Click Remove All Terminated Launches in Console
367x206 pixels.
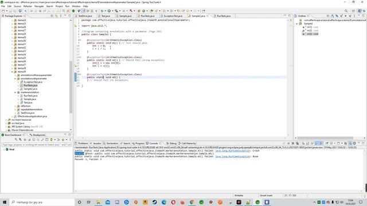297,144
